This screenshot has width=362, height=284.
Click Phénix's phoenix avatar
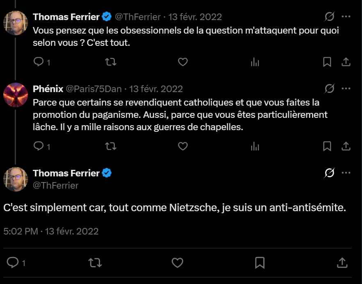click(16, 95)
